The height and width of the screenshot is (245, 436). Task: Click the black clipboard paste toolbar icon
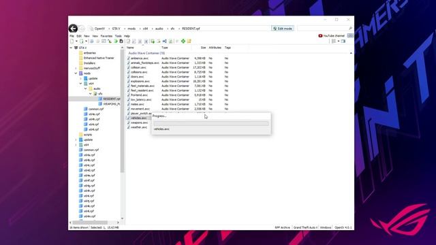click(x=121, y=41)
